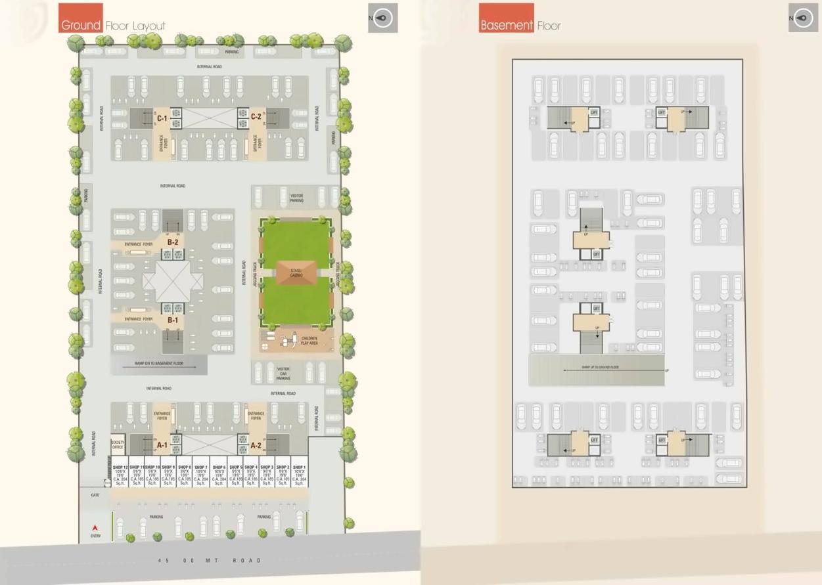Click the north compass icon on Ground Floor layout
The width and height of the screenshot is (822, 585).
click(382, 18)
